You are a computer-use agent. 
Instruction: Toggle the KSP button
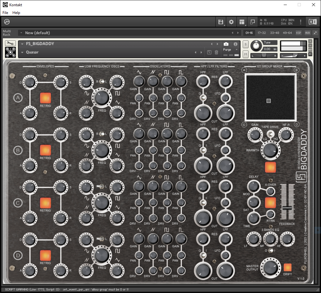pyautogui.click(x=298, y=33)
